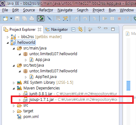Open the Navigate menu
The image size is (136, 125).
tap(65, 10)
